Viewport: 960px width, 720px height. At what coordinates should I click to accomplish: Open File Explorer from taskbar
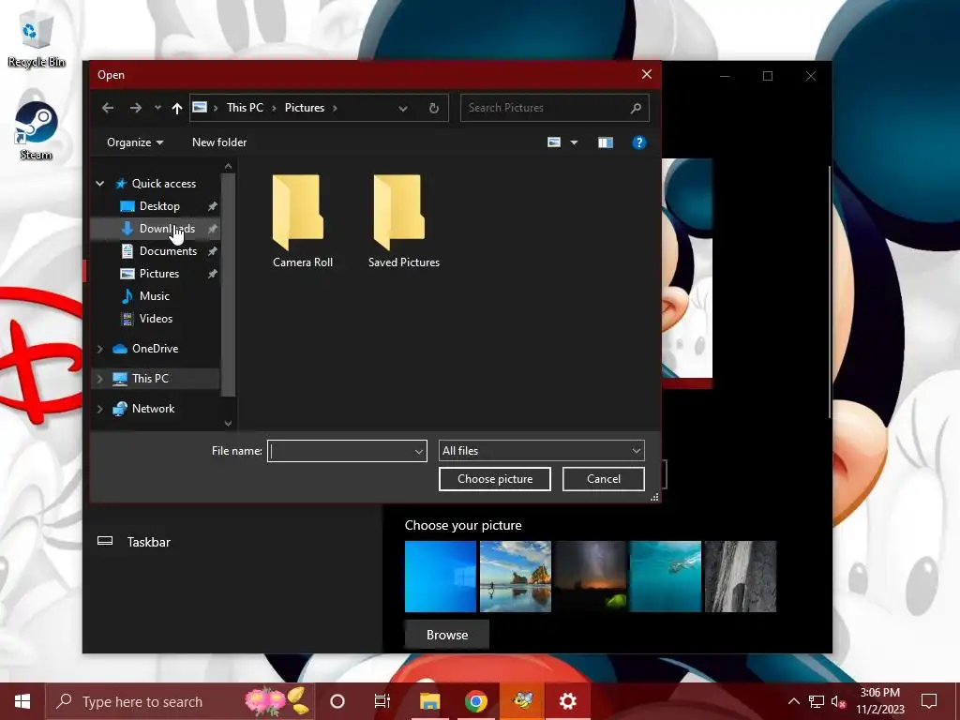pyautogui.click(x=429, y=701)
